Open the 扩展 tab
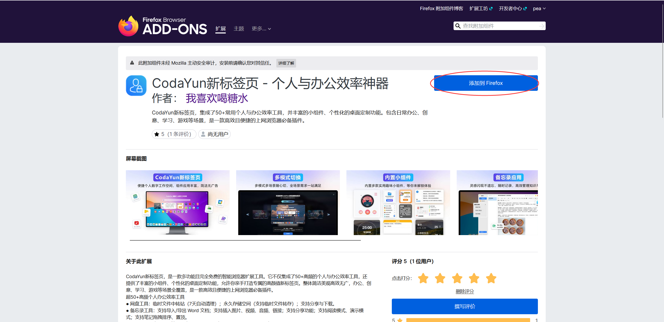This screenshot has width=664, height=322. tap(220, 29)
